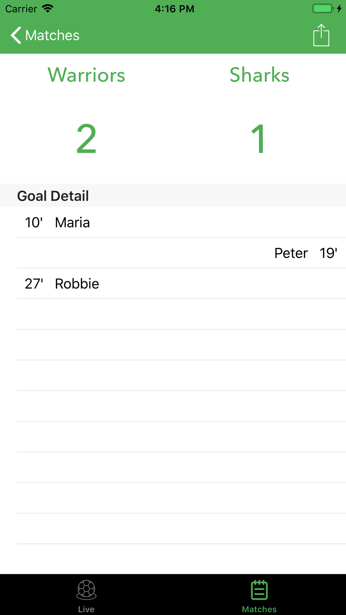Select the Sharks team name
Viewport: 346px width, 615px height.
pos(259,75)
